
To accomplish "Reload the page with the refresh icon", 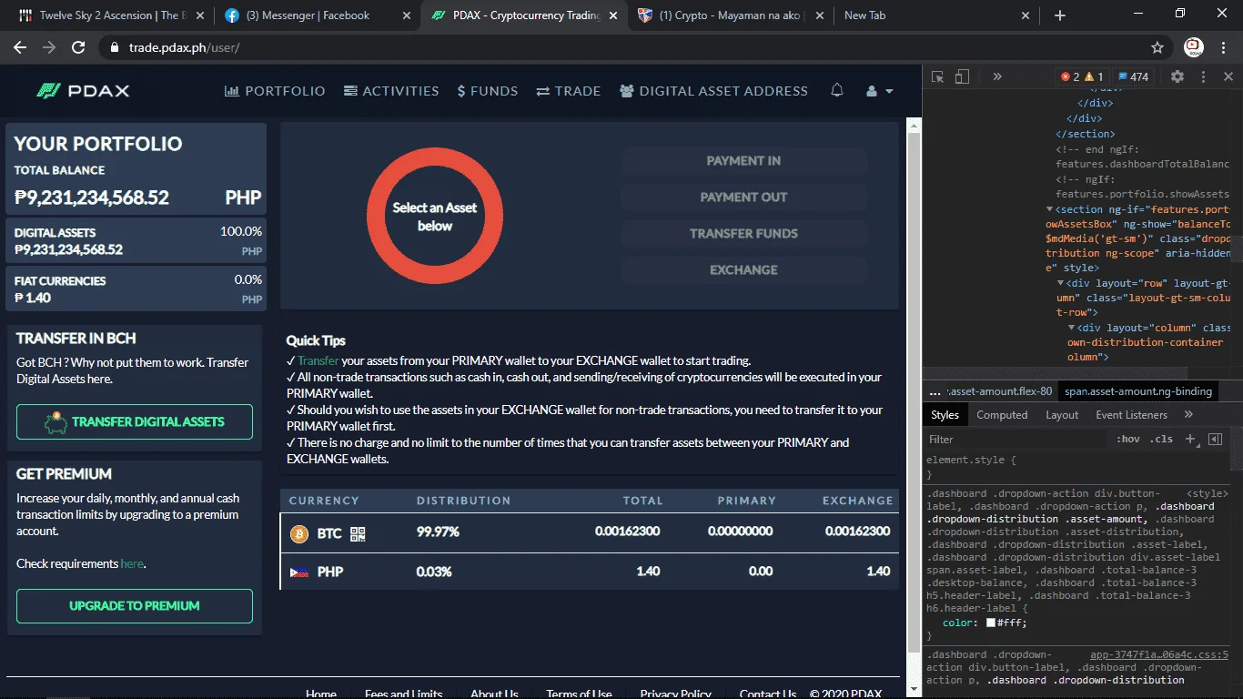I will click(x=78, y=47).
